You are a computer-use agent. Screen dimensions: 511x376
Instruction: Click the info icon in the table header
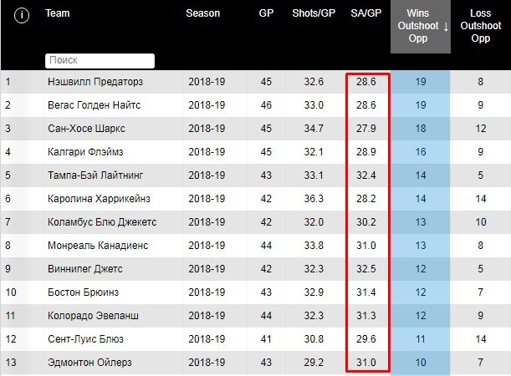coord(22,15)
